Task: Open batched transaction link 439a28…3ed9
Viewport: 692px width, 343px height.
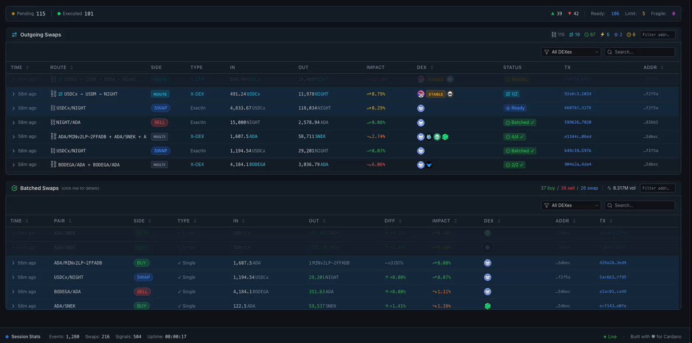Action: coord(613,263)
